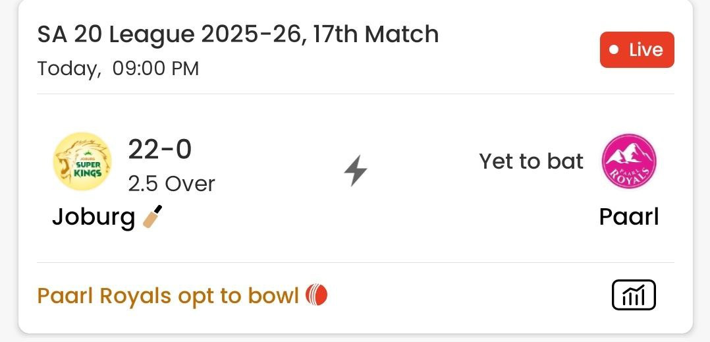710x342 pixels.
Task: Click the white dot in the Live badge
Action: pyautogui.click(x=614, y=50)
